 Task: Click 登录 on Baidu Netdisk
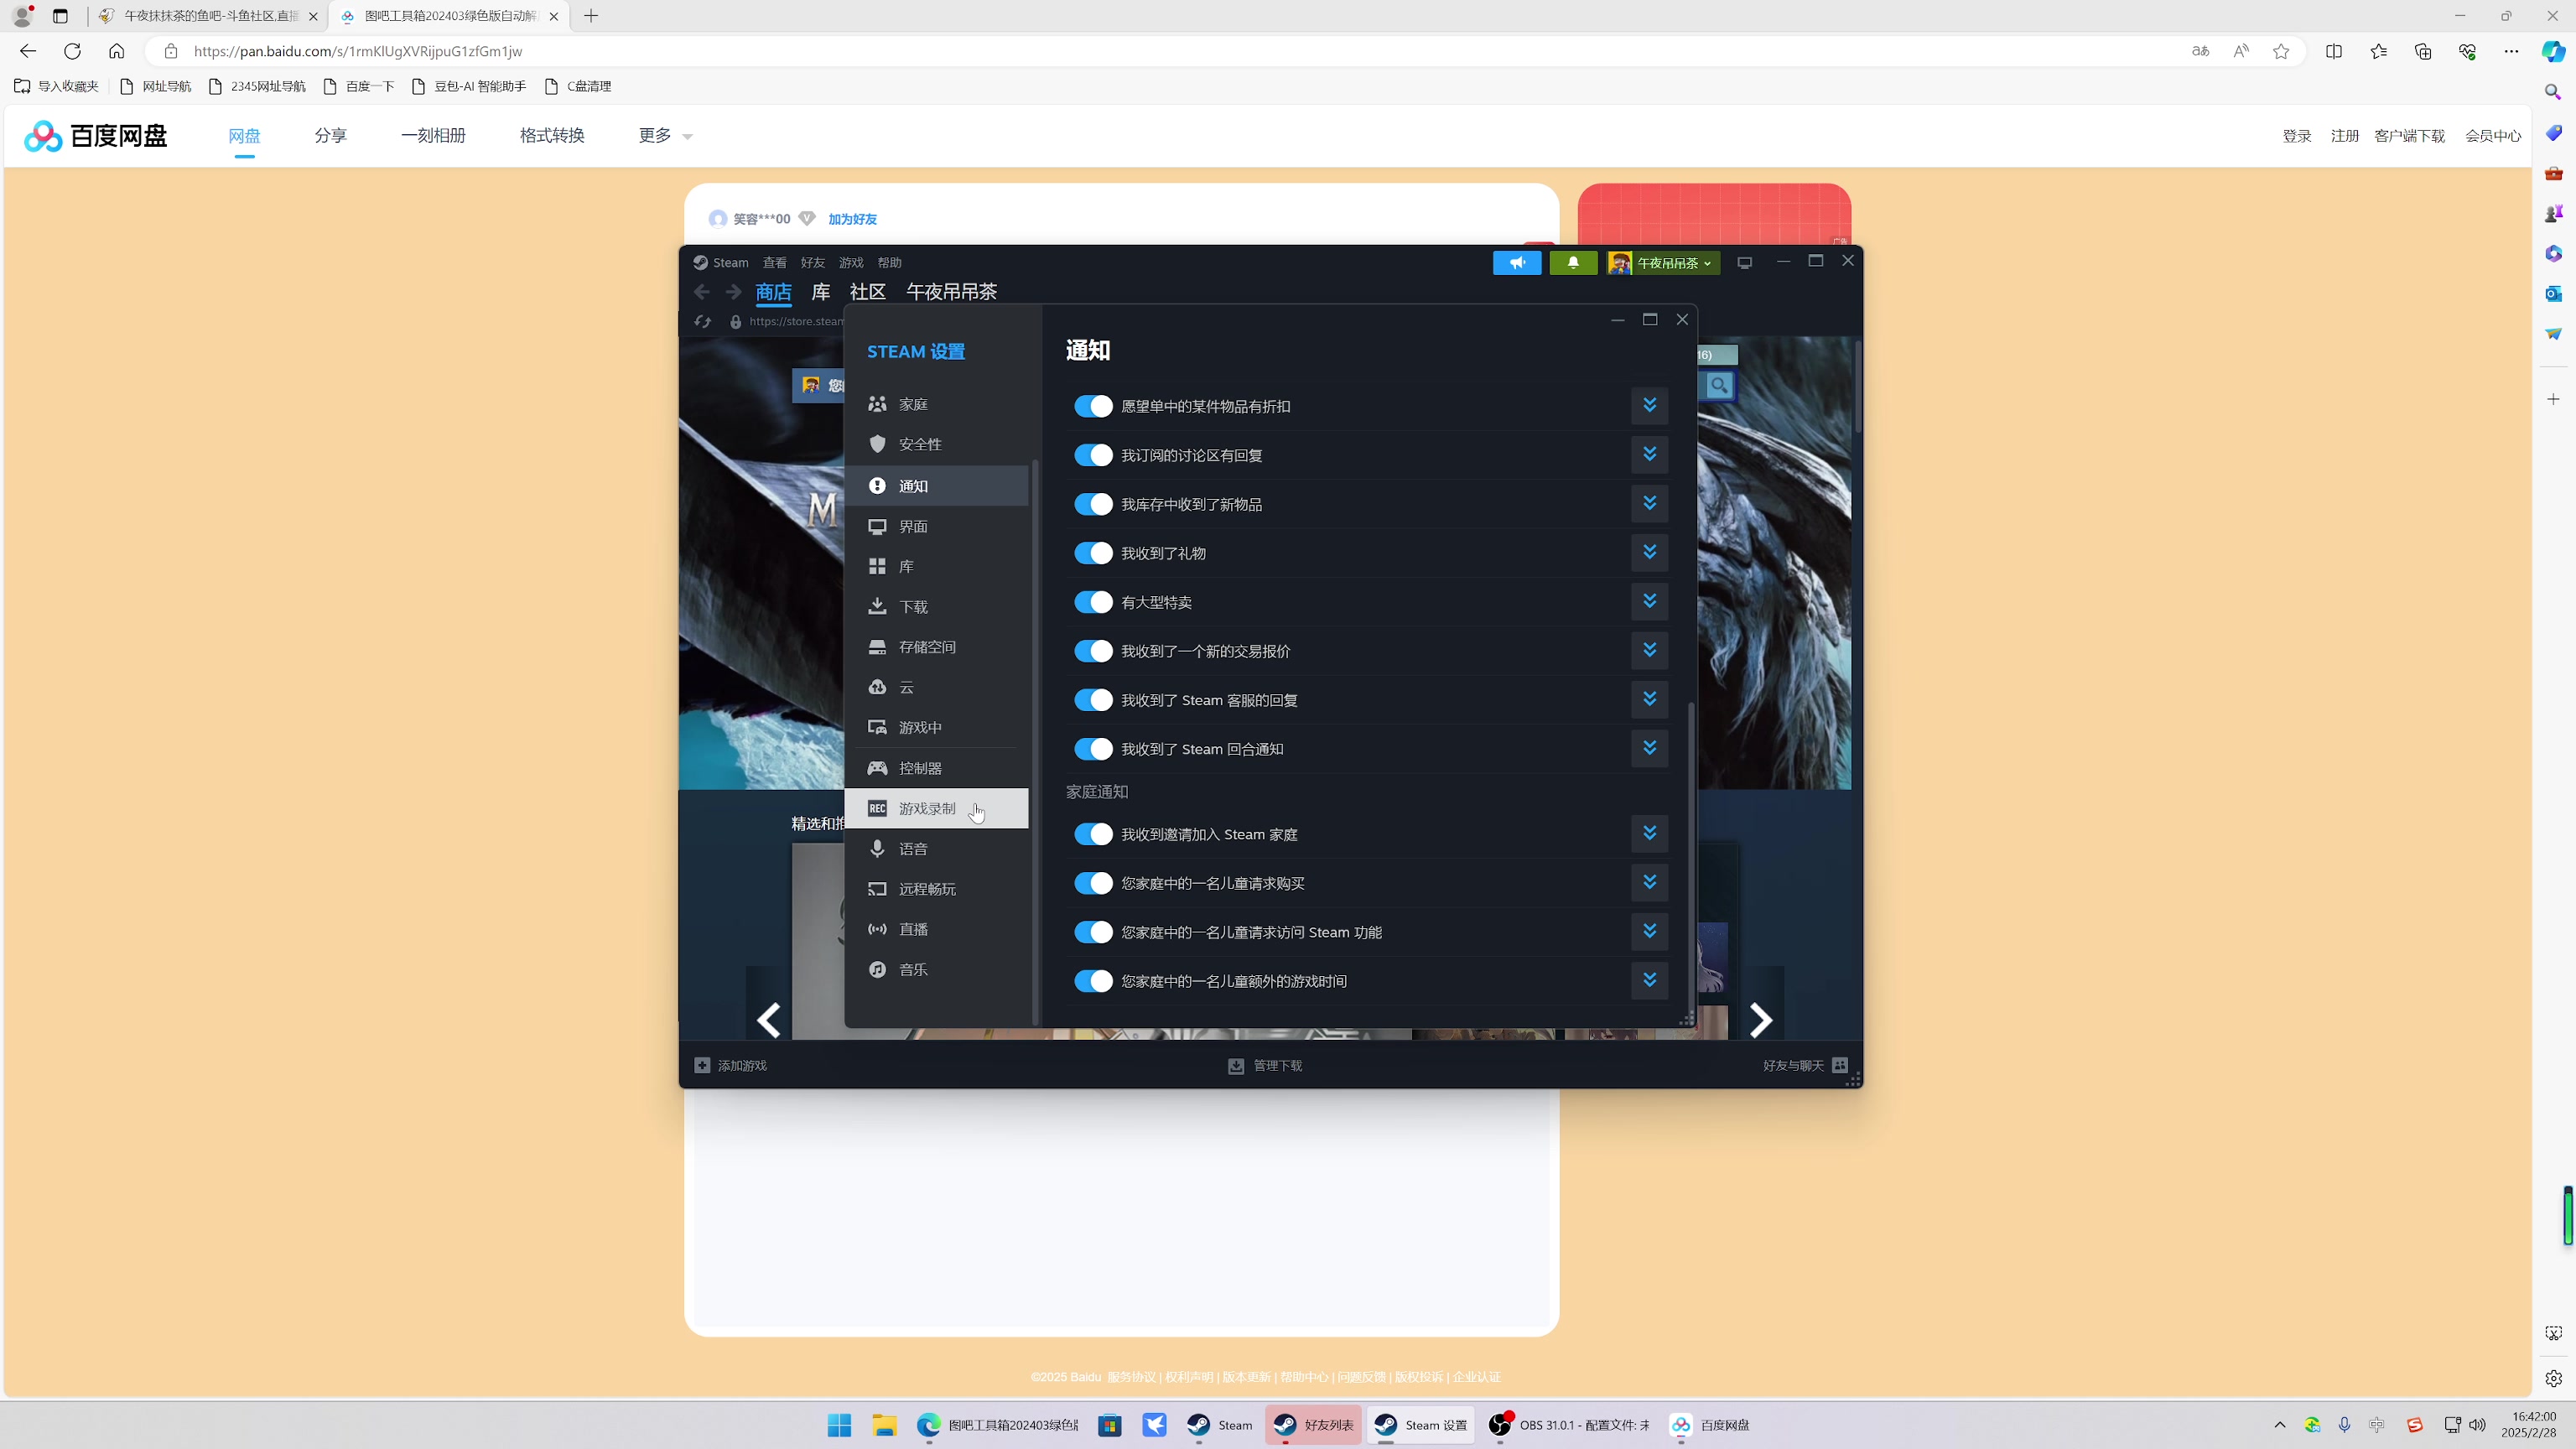point(2296,136)
